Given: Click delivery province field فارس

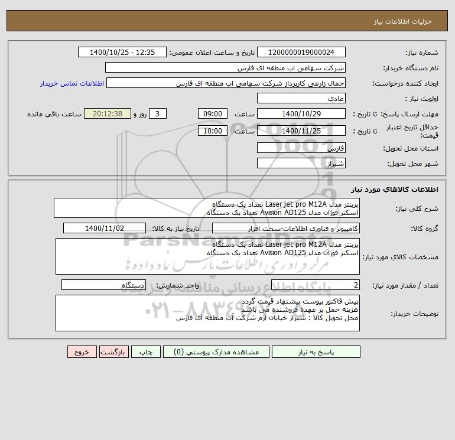Looking at the screenshot, I should (301, 148).
